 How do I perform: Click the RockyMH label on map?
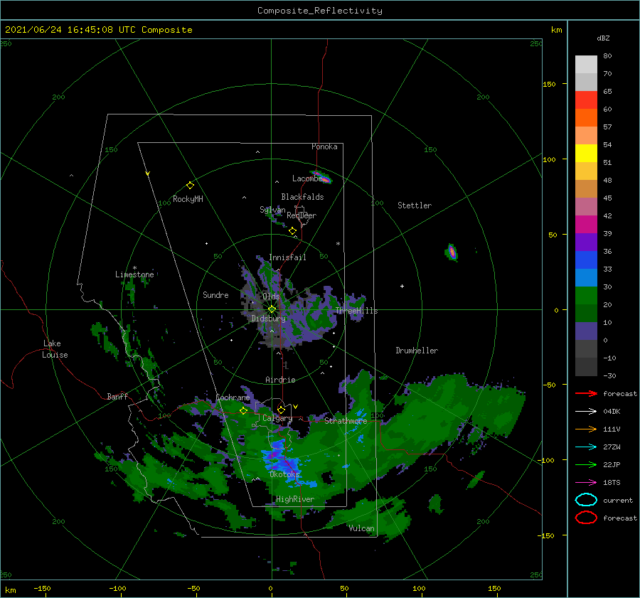coord(188,199)
